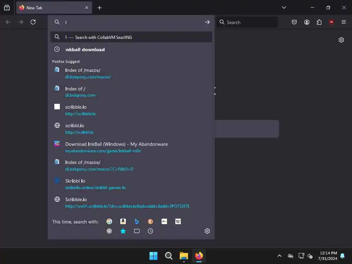Open the Firefox application menu

tap(344, 22)
